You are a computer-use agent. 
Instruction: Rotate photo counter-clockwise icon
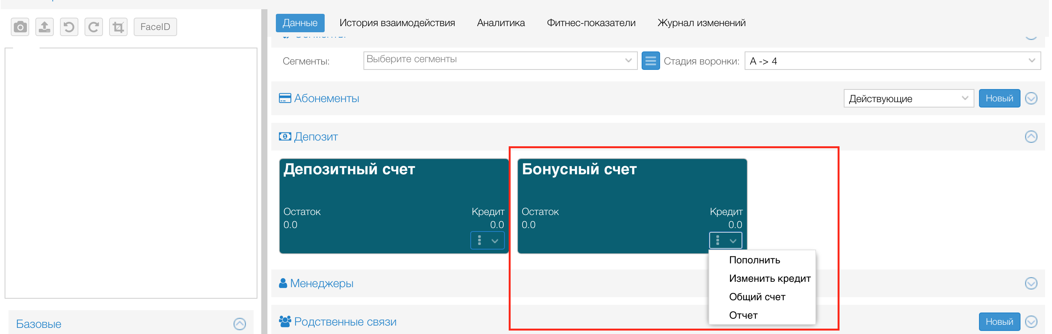coord(69,27)
